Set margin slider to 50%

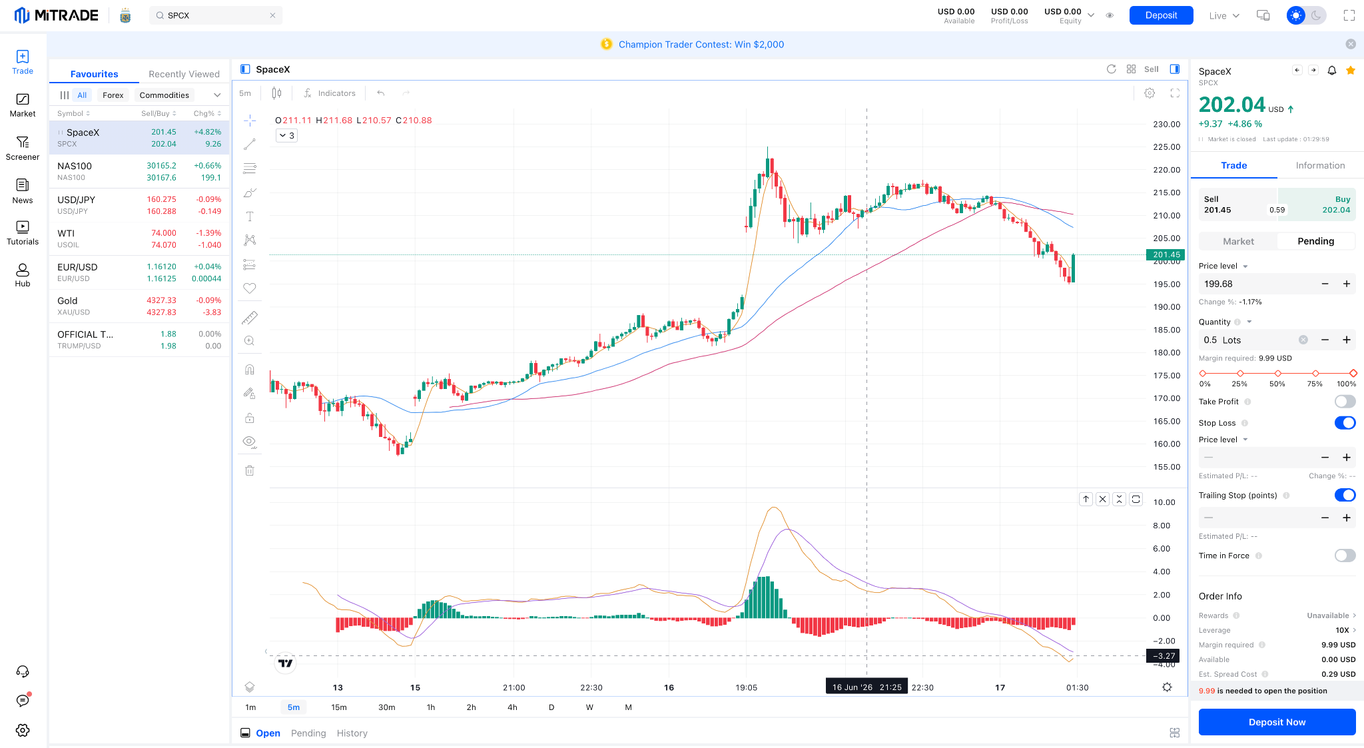point(1277,374)
